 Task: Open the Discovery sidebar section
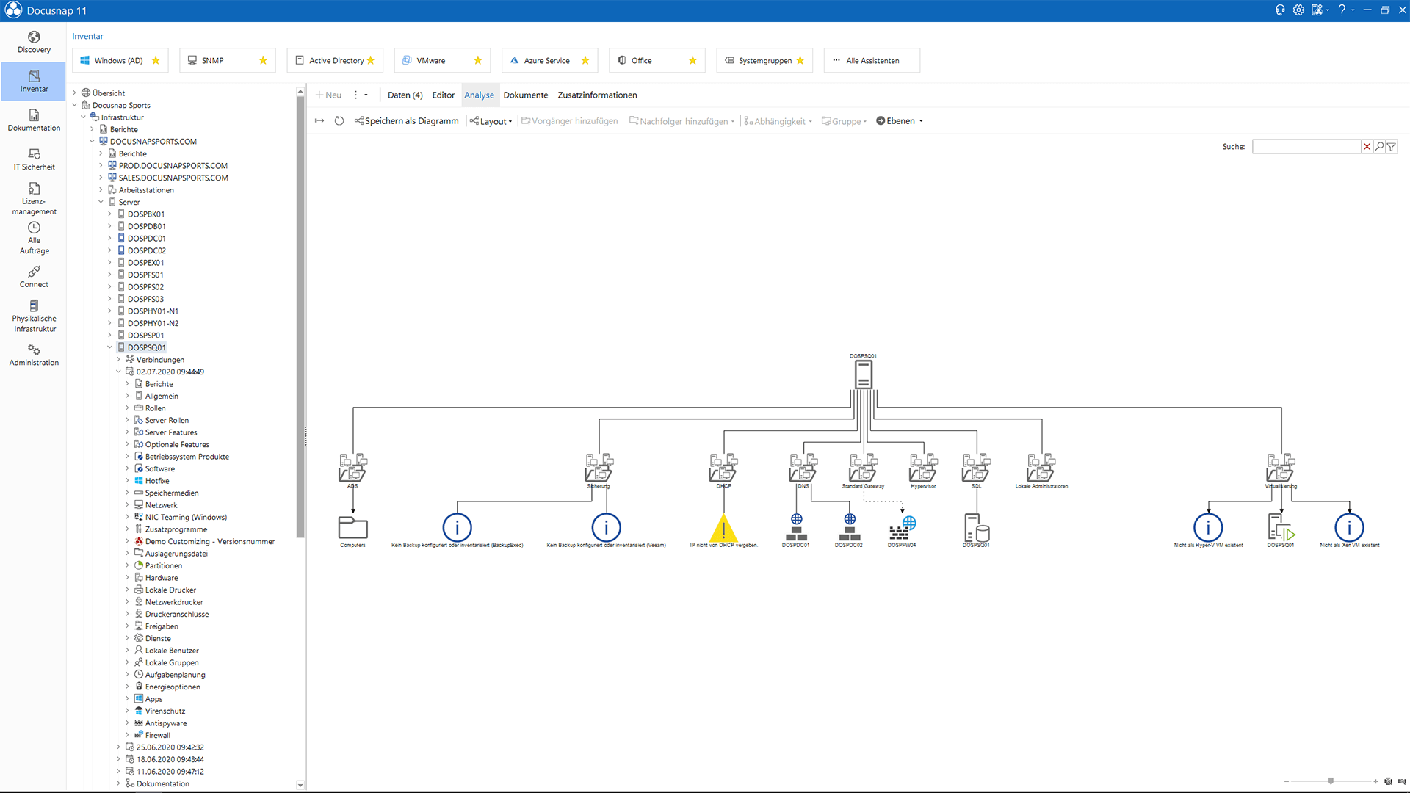click(34, 42)
